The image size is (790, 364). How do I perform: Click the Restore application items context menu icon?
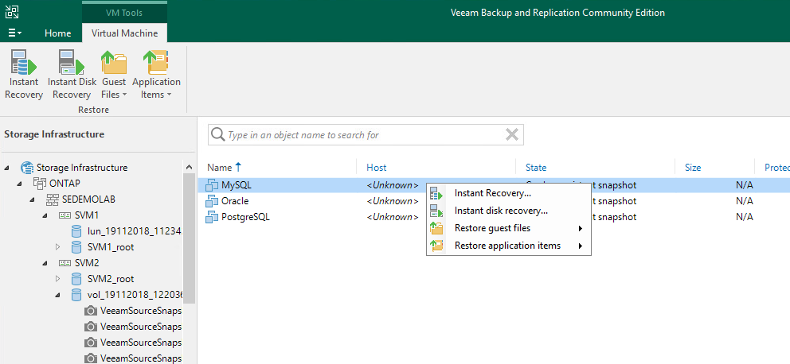click(x=436, y=246)
